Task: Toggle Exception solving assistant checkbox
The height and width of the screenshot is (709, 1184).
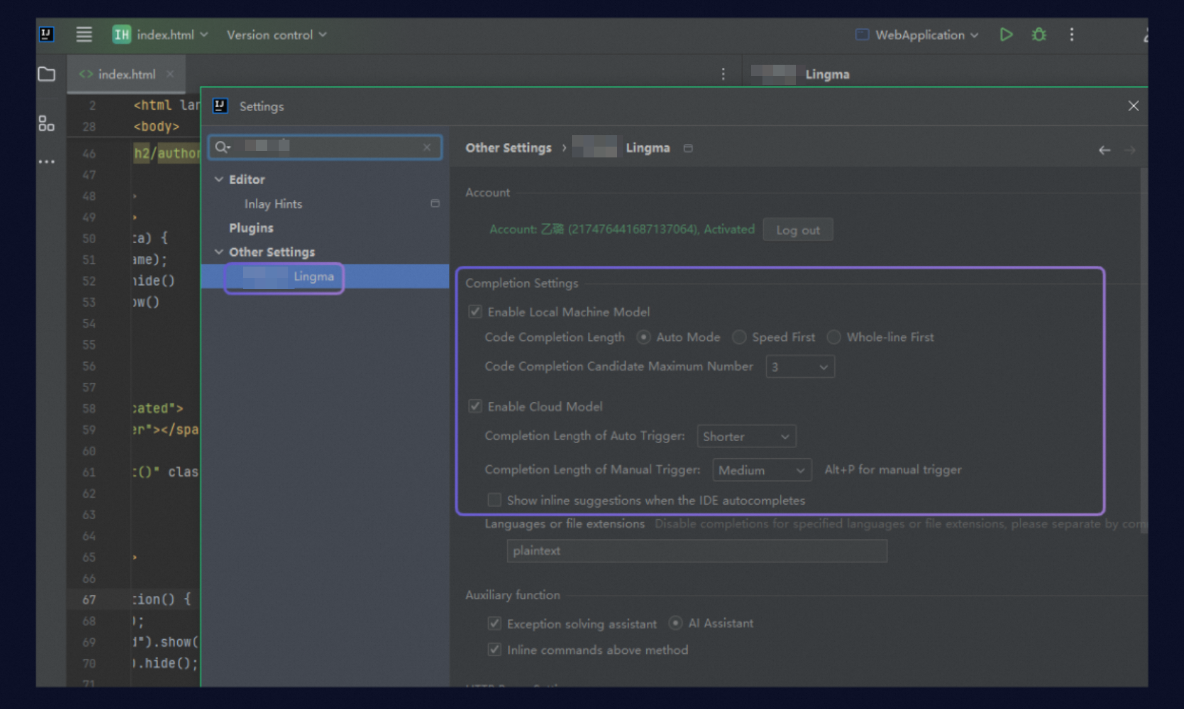Action: pyautogui.click(x=494, y=624)
